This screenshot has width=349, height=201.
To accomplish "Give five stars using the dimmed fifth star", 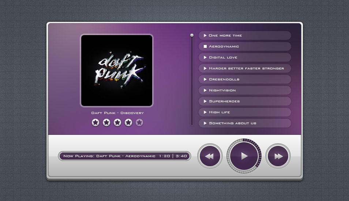I will [x=139, y=122].
